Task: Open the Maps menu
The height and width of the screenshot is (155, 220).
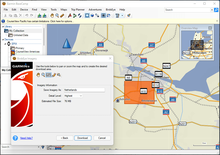Action: pyautogui.click(x=64, y=9)
